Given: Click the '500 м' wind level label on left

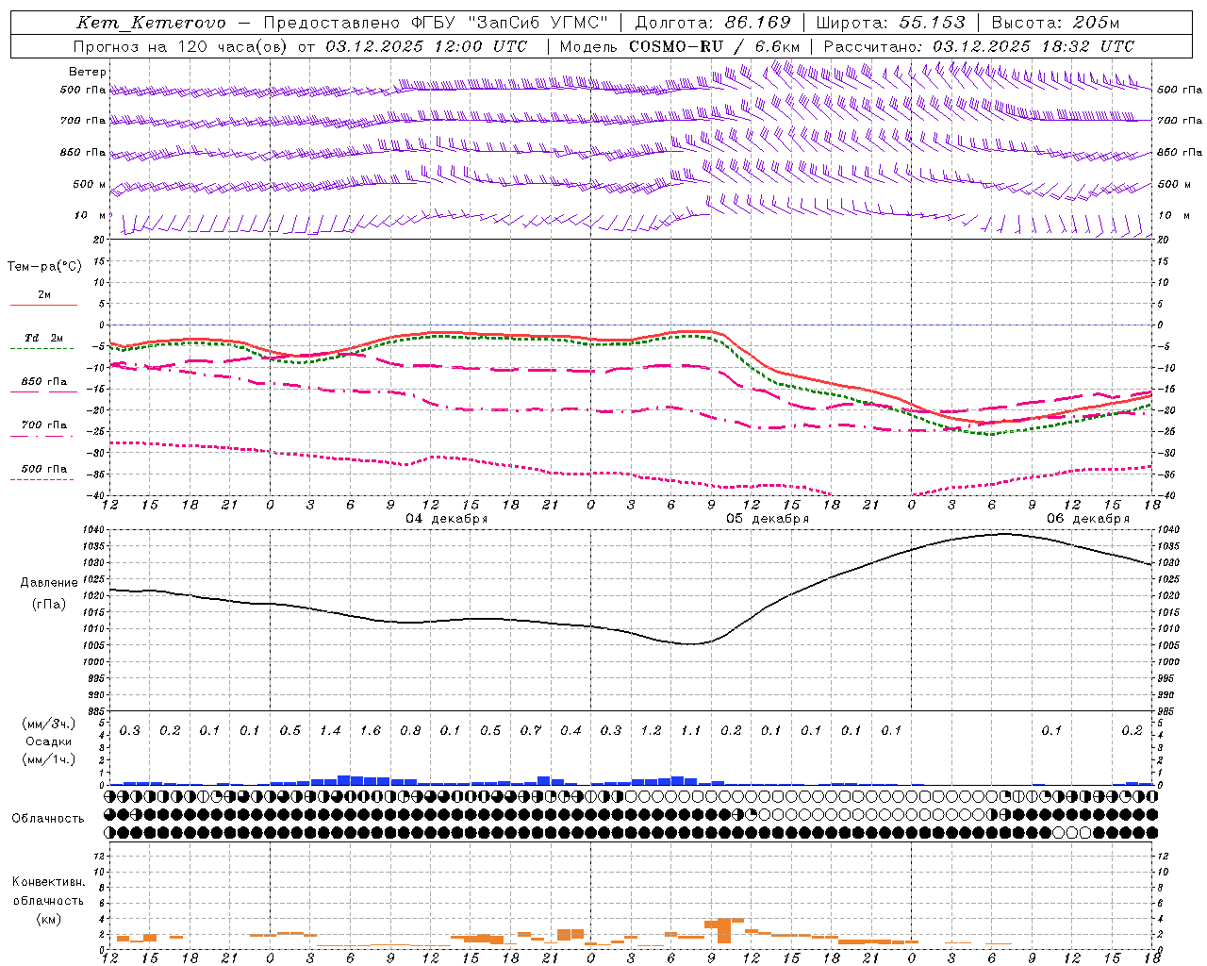Looking at the screenshot, I should 90,184.
